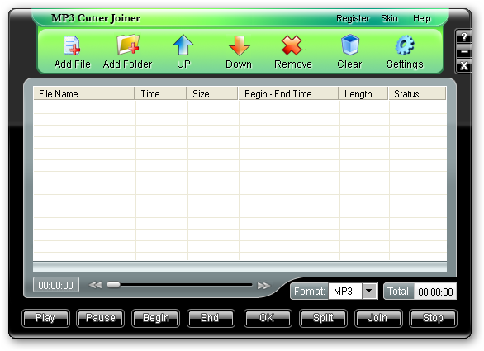Rewind with the double left arrows
Viewport: 484px width, 351px height.
coord(95,285)
